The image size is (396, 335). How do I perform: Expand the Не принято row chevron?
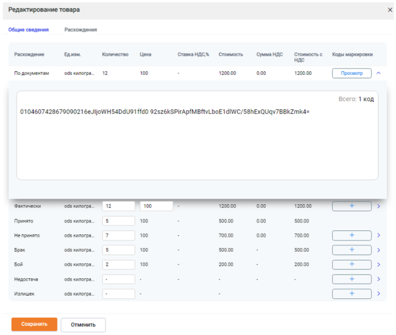coord(379,235)
